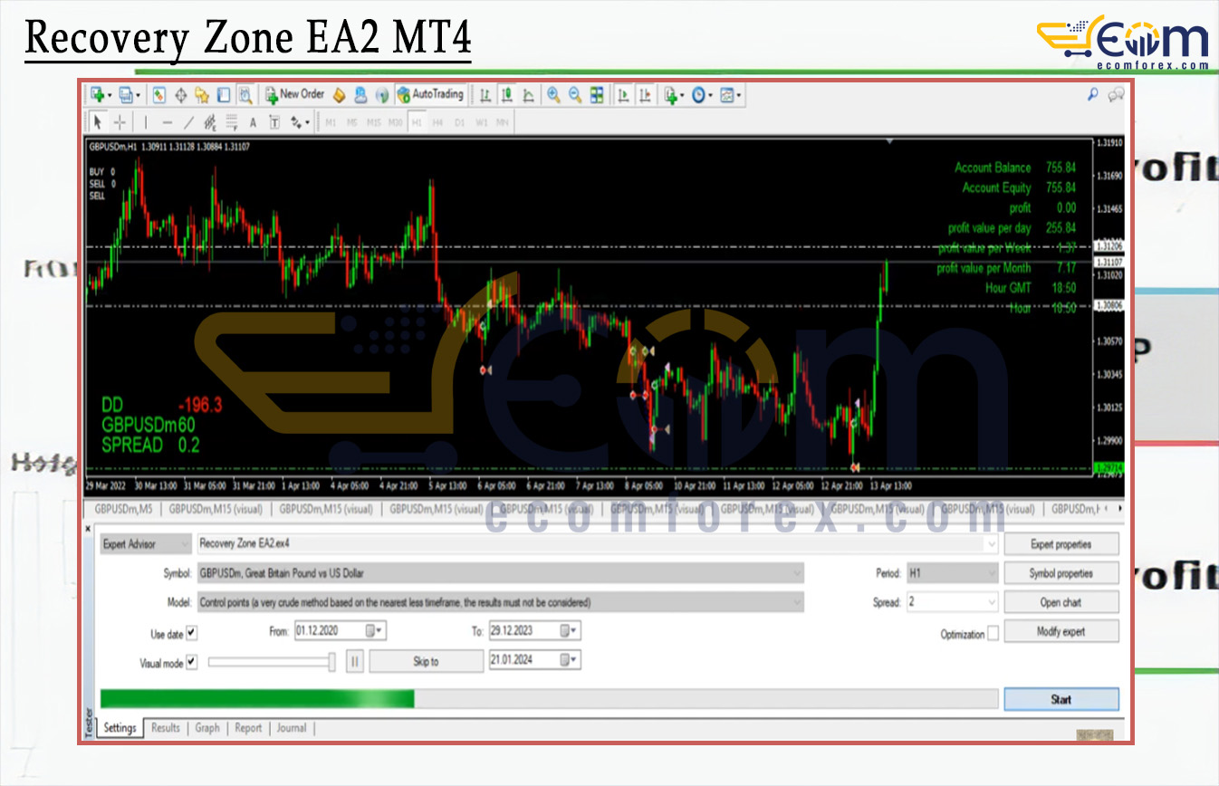Select the Trendline drawing tool
The width and height of the screenshot is (1219, 786).
click(x=188, y=122)
